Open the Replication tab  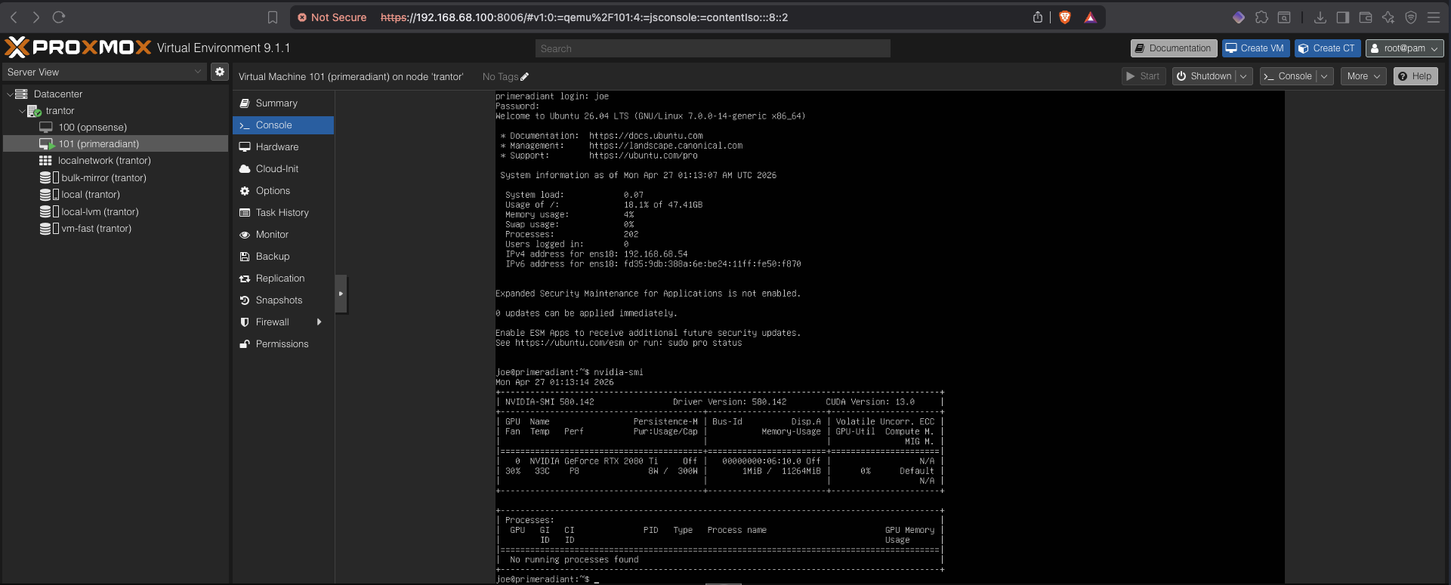[x=283, y=279]
